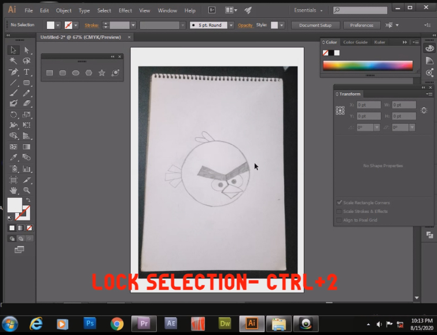
Task: Open the Object menu
Action: tap(64, 10)
